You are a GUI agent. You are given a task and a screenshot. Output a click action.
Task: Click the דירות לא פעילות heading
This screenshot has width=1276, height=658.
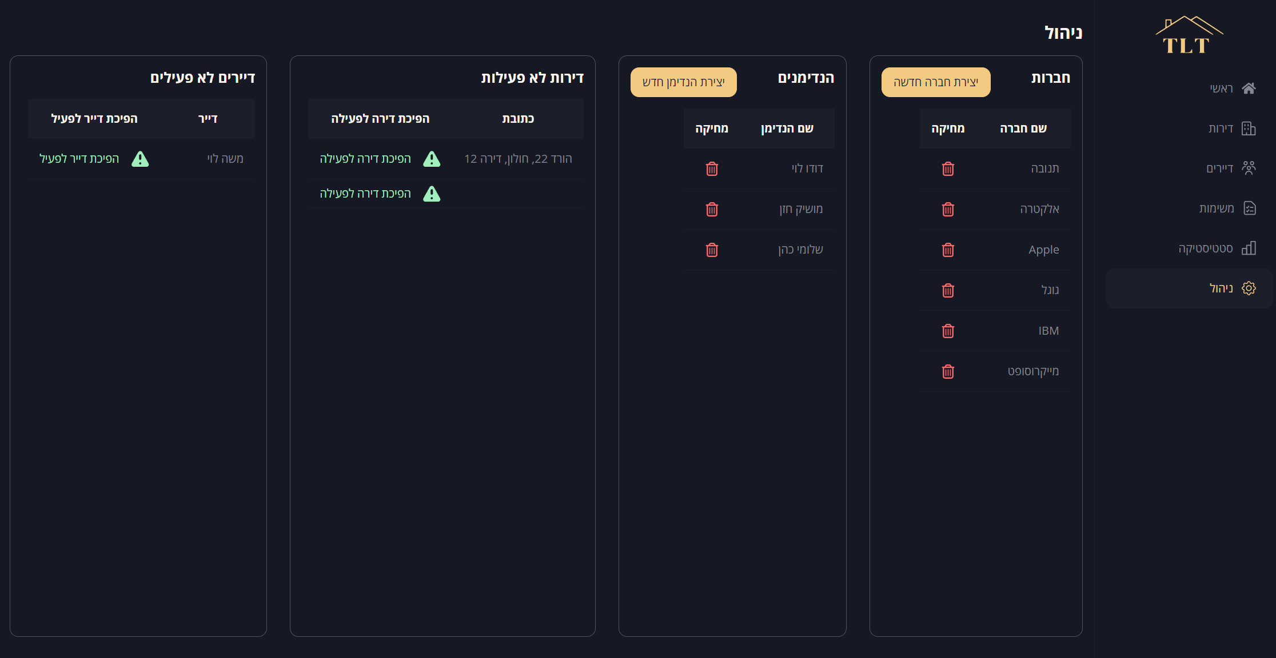(532, 78)
